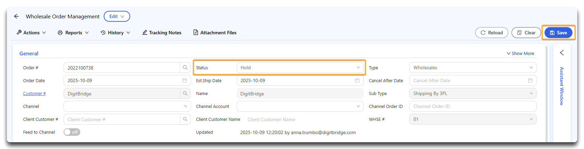Image resolution: width=584 pixels, height=149 pixels.
Task: Click the Customer # search magnifier icon
Action: (185, 93)
